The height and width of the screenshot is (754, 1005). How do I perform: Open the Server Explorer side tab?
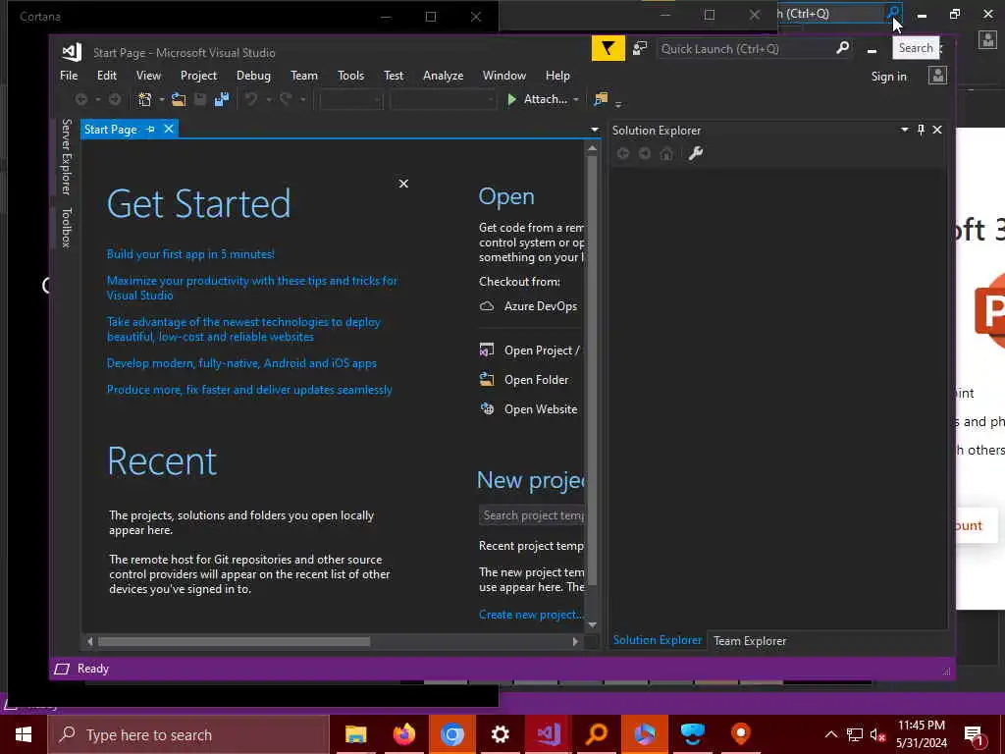point(66,156)
